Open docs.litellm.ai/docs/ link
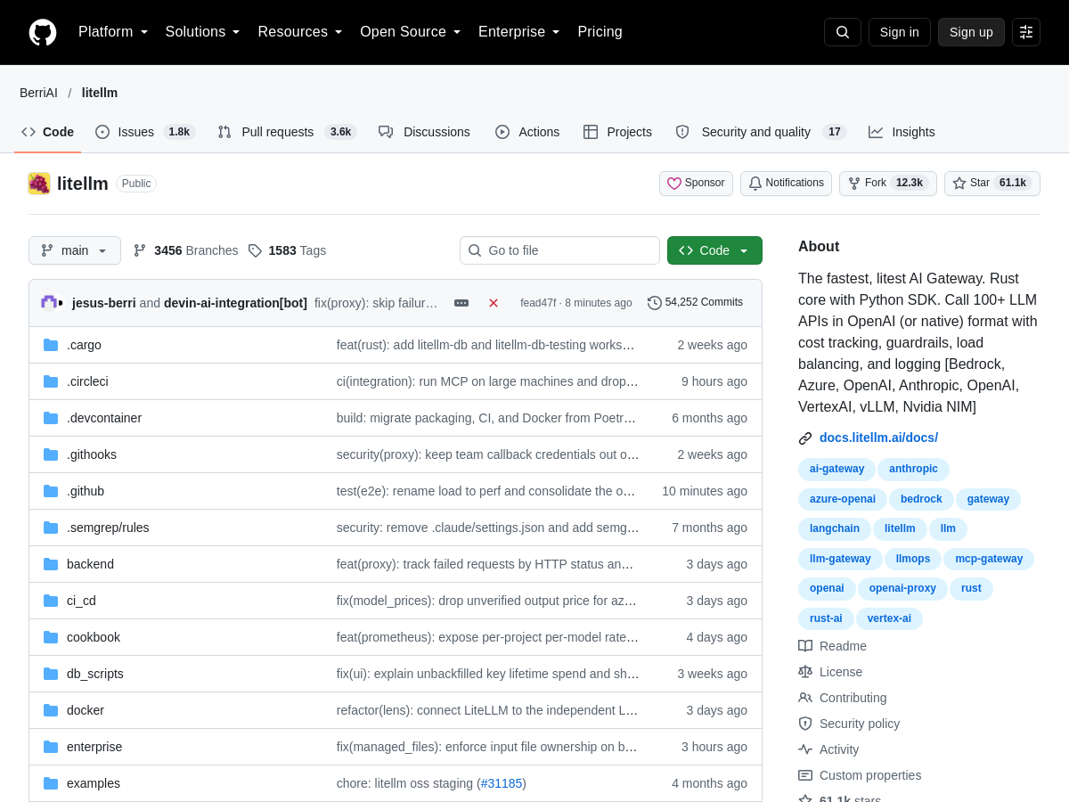Image resolution: width=1069 pixels, height=802 pixels. coord(878,438)
